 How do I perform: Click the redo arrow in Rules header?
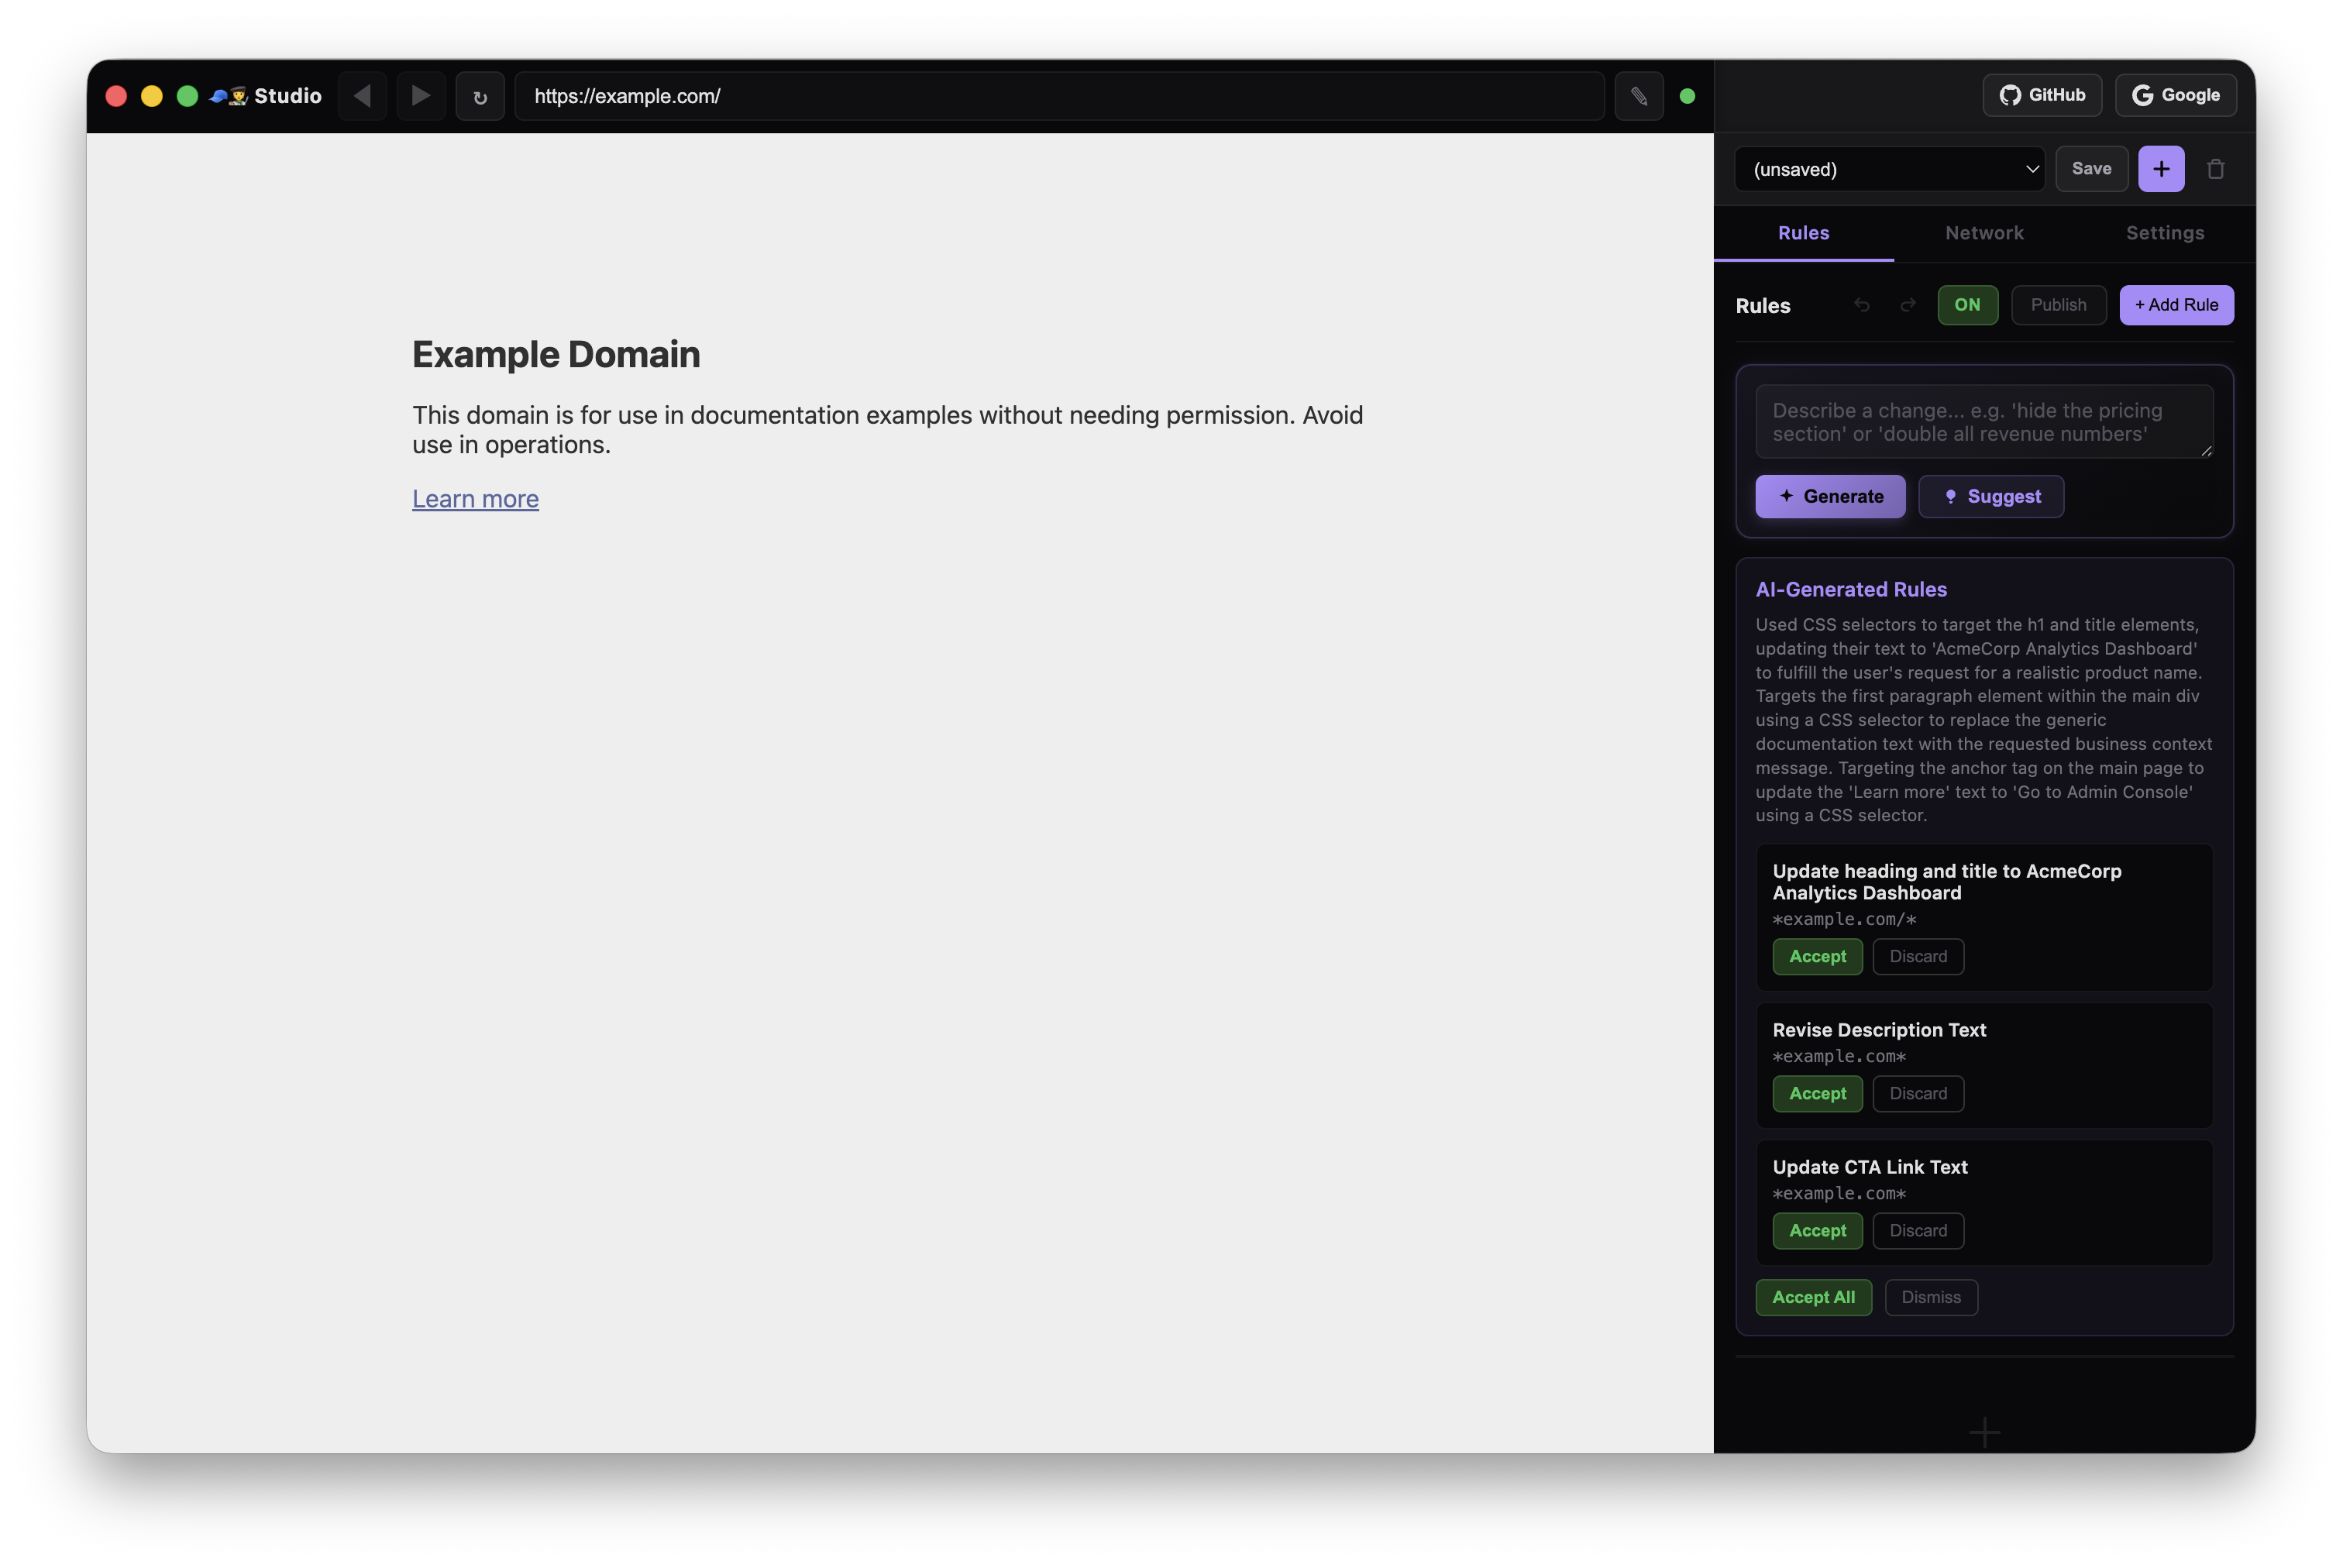click(1907, 305)
